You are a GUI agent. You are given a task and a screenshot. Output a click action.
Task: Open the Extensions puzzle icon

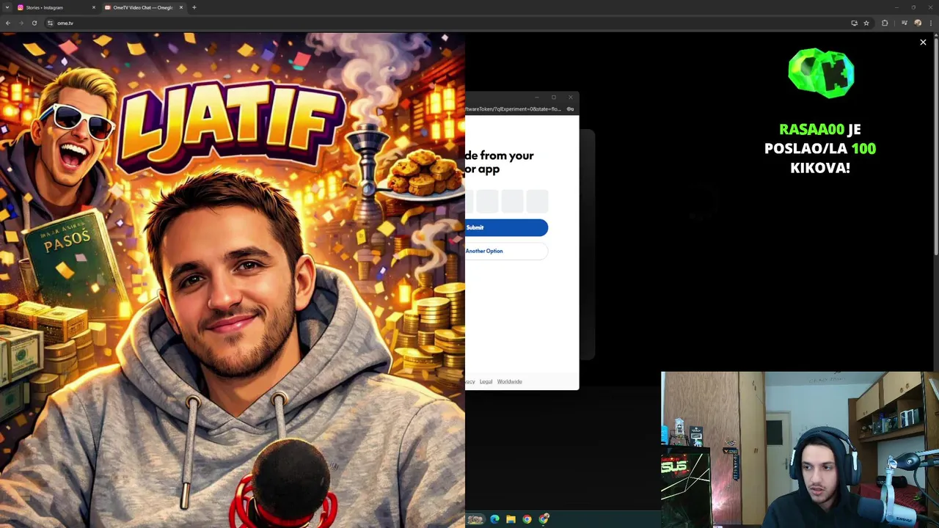885,23
